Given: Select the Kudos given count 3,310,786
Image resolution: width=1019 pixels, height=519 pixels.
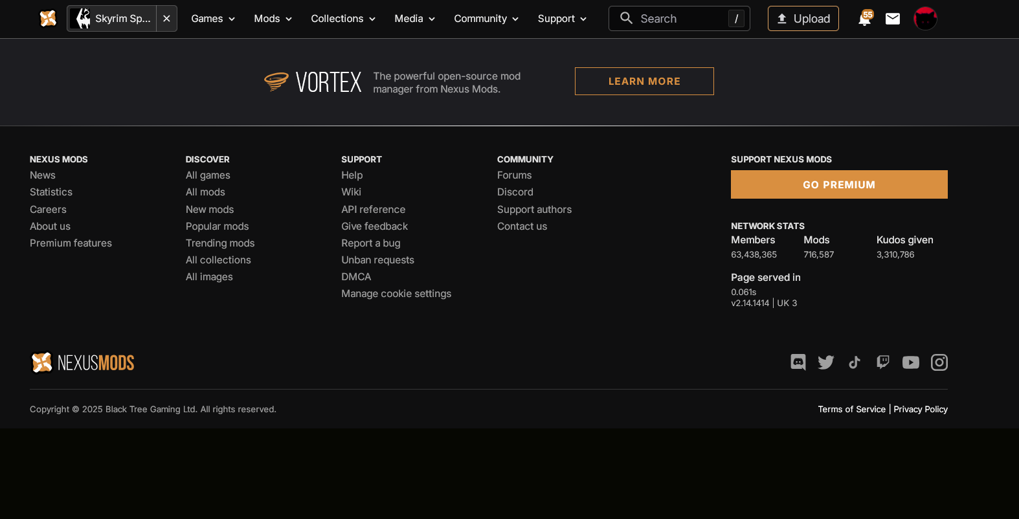Looking at the screenshot, I should pos(895,255).
